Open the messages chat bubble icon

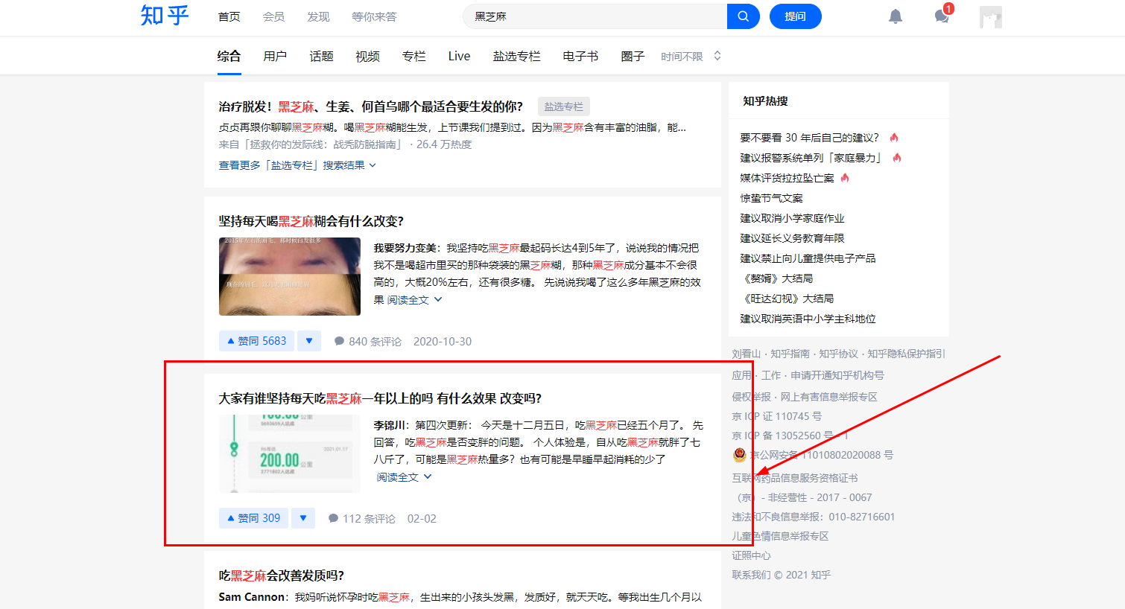click(942, 16)
